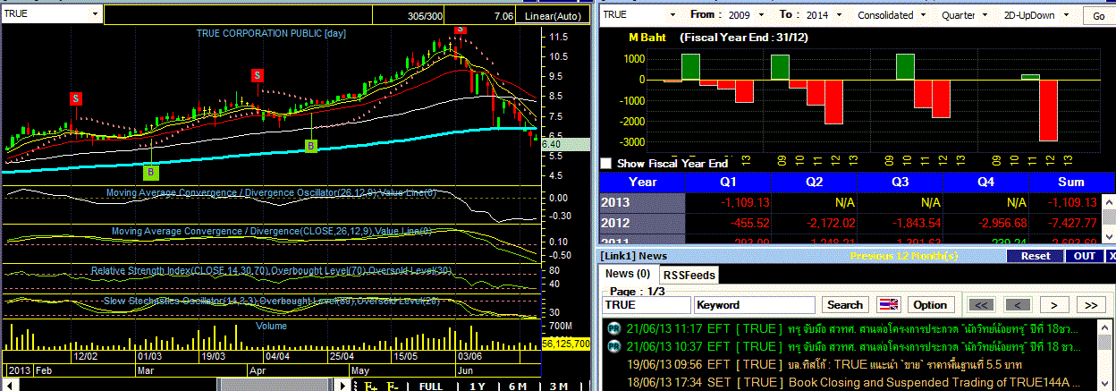The width and height of the screenshot is (1116, 391).
Task: Click the Linear(Auto) scale label
Action: pos(552,16)
